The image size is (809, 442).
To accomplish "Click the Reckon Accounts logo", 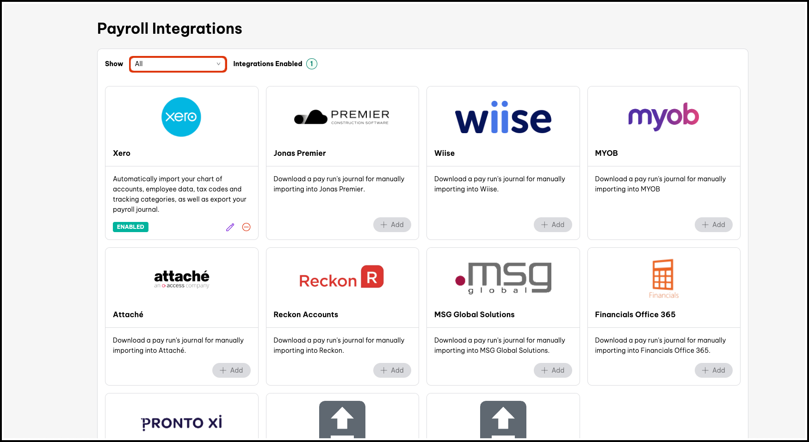I will click(342, 277).
